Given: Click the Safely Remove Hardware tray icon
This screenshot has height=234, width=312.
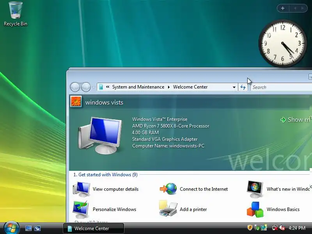Looking at the screenshot, I should pyautogui.click(x=257, y=228).
